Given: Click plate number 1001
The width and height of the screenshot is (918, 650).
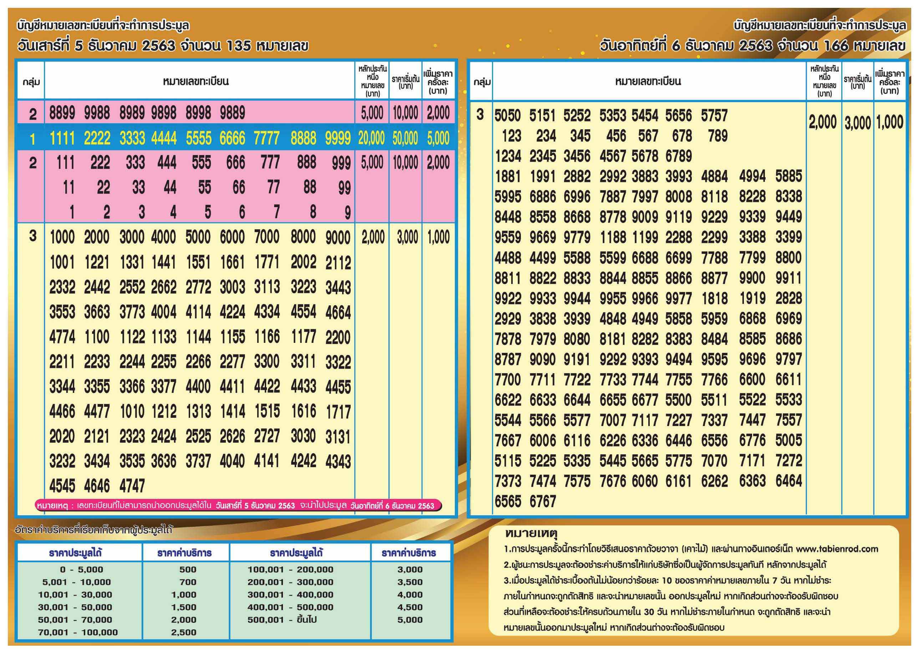Looking at the screenshot, I should [x=62, y=262].
